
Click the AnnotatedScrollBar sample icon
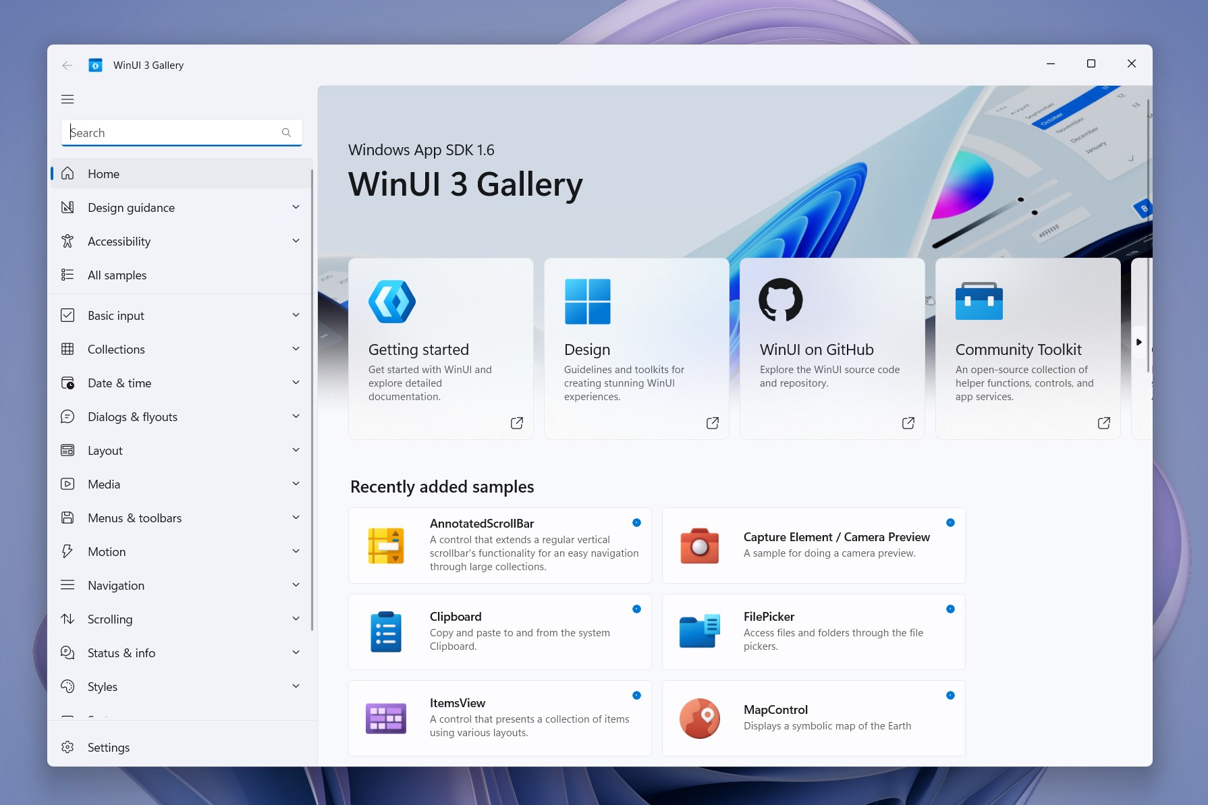tap(386, 545)
